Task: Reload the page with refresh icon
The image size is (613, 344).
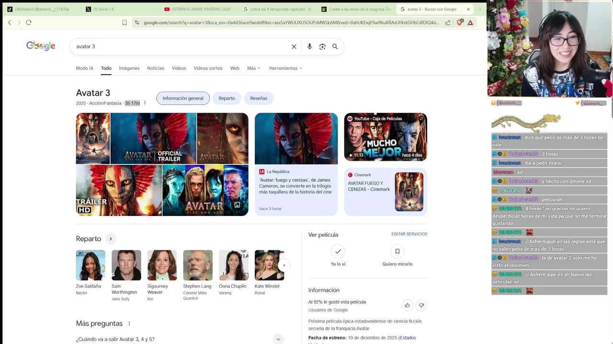Action: click(29, 22)
